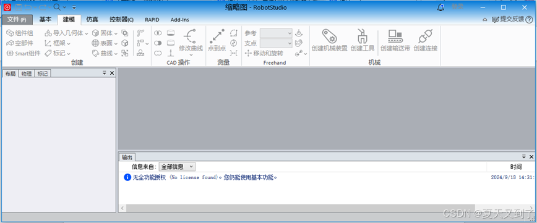Click the union icon in CAD 操作
The width and height of the screenshot is (537, 223).
tap(158, 53)
